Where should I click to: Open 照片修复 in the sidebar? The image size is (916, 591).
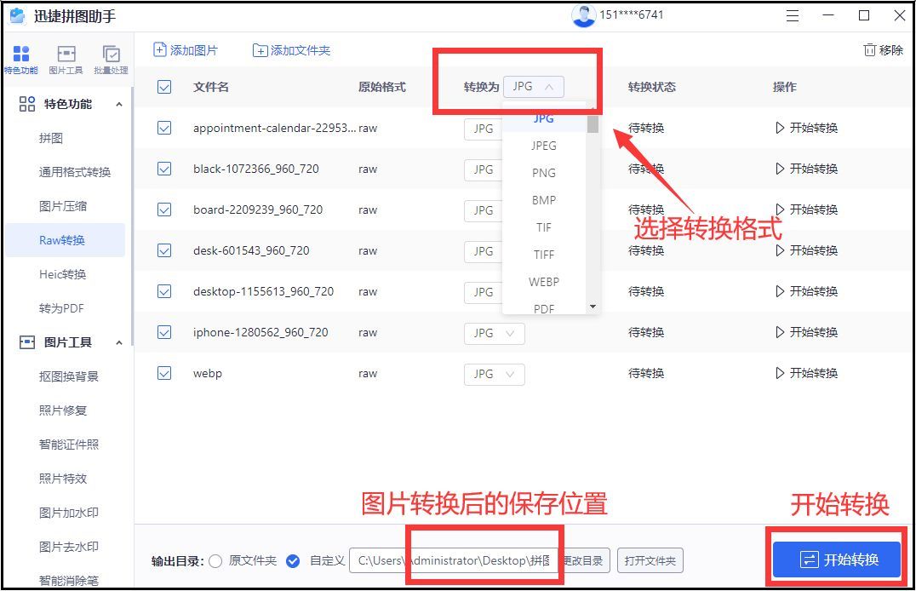(62, 410)
